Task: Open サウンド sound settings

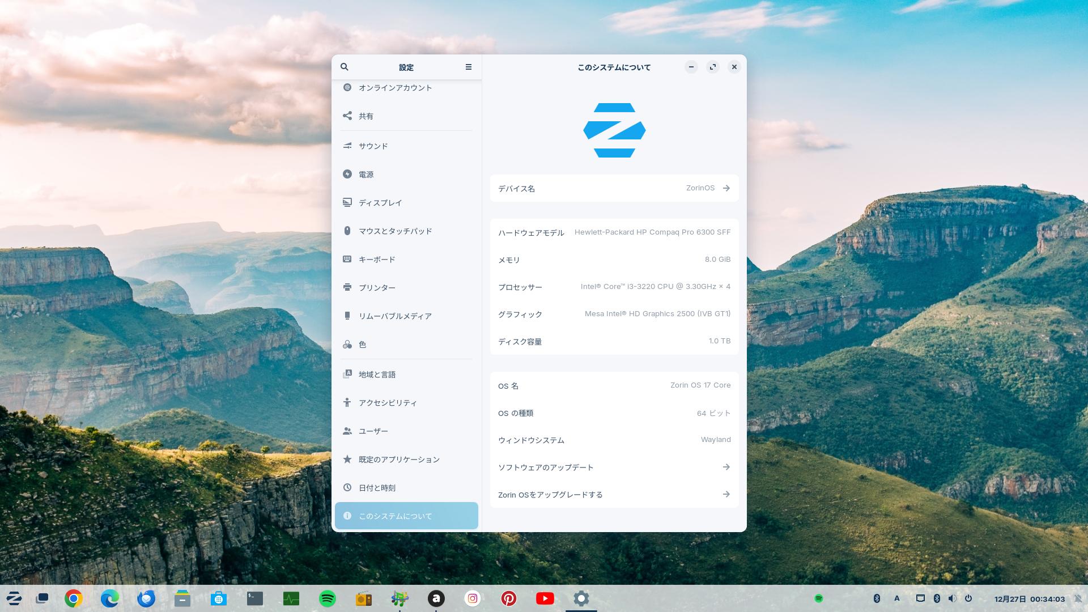Action: [x=406, y=146]
